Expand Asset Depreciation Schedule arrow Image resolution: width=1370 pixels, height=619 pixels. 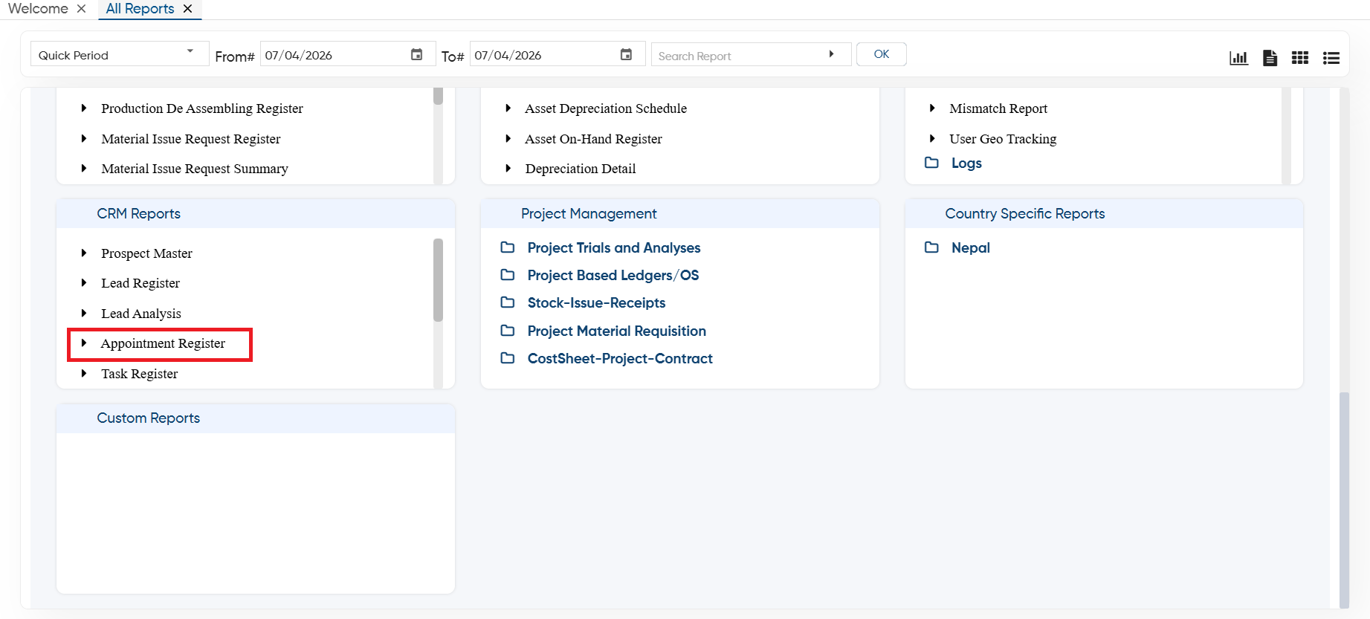pyautogui.click(x=508, y=108)
